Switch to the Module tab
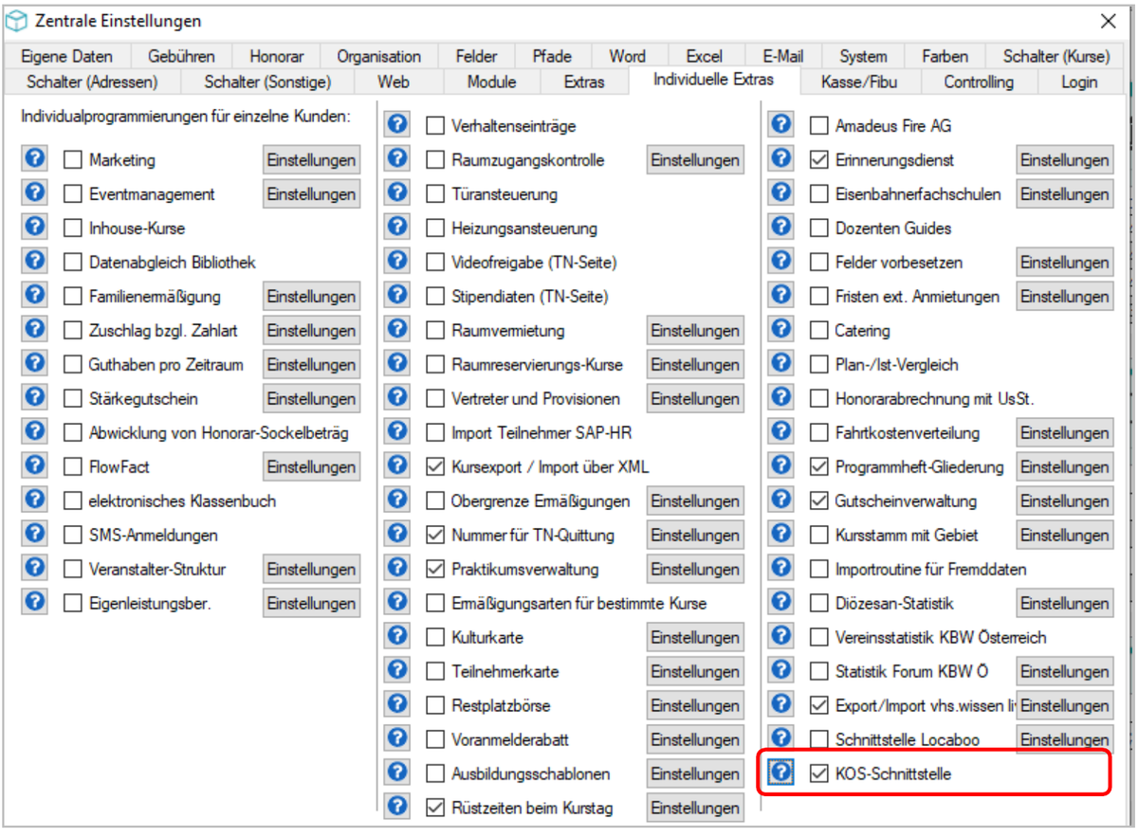This screenshot has width=1138, height=837. [x=491, y=82]
